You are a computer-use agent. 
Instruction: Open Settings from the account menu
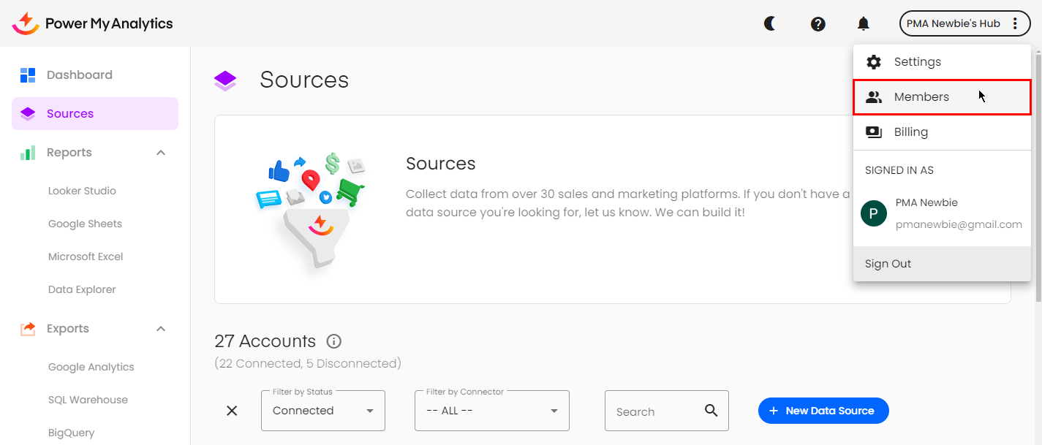tap(917, 62)
